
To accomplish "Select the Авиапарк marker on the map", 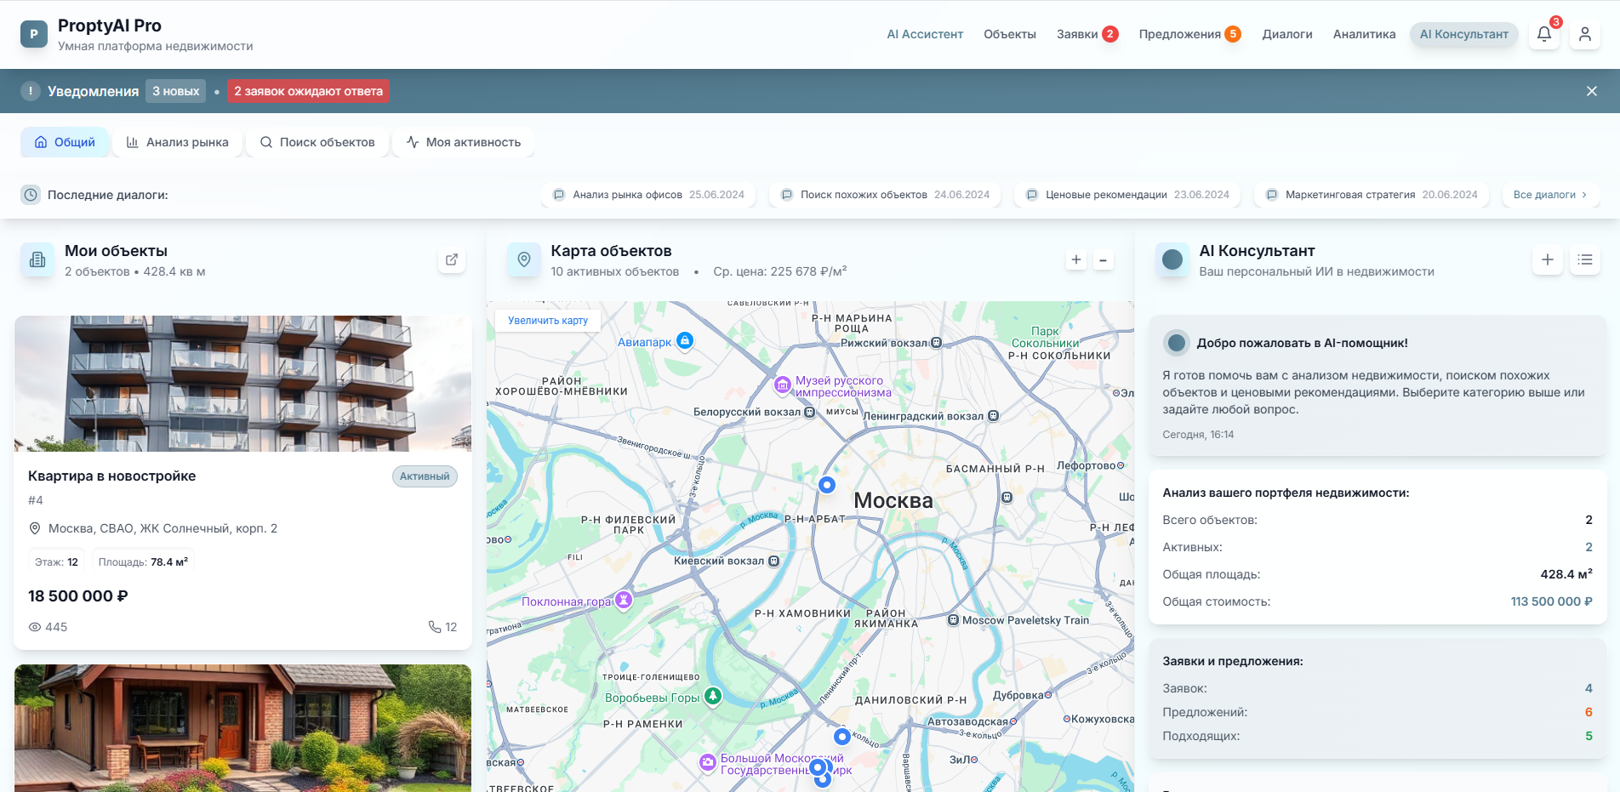I will point(685,341).
